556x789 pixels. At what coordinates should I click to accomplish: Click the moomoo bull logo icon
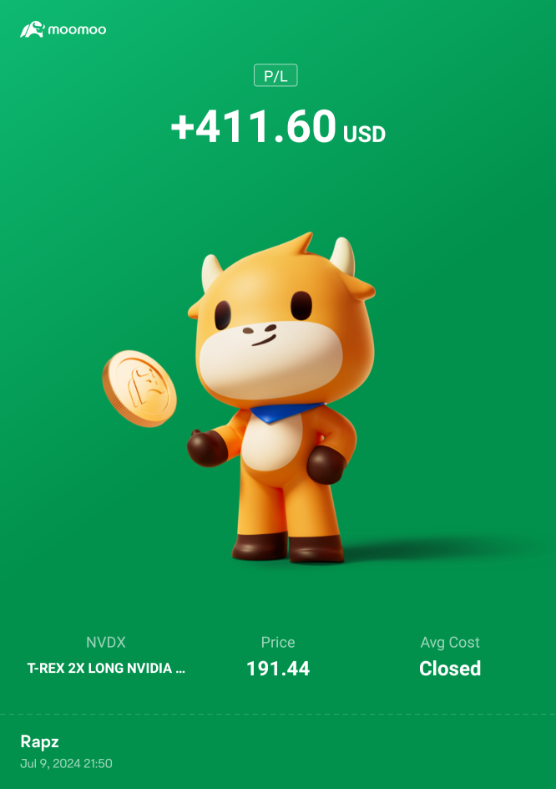33,29
